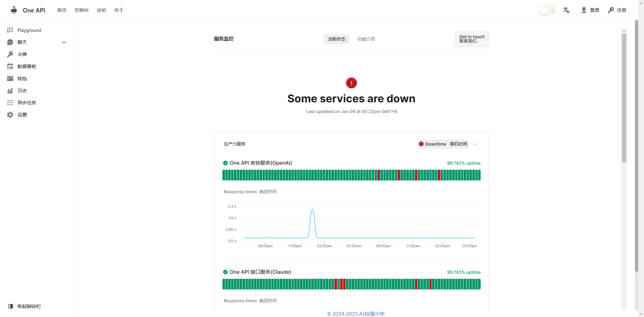Viewport: 644px width, 317px height.
Task: Click the red alert status icon
Action: click(x=351, y=83)
